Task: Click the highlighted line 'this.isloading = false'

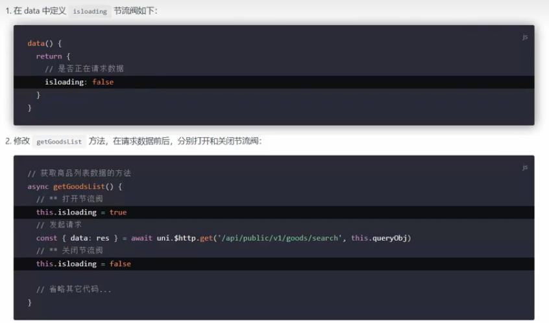Action: pyautogui.click(x=274, y=264)
